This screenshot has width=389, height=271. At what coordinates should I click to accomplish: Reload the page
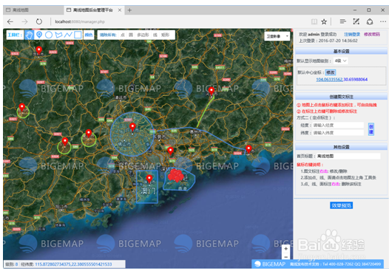[x=39, y=21]
